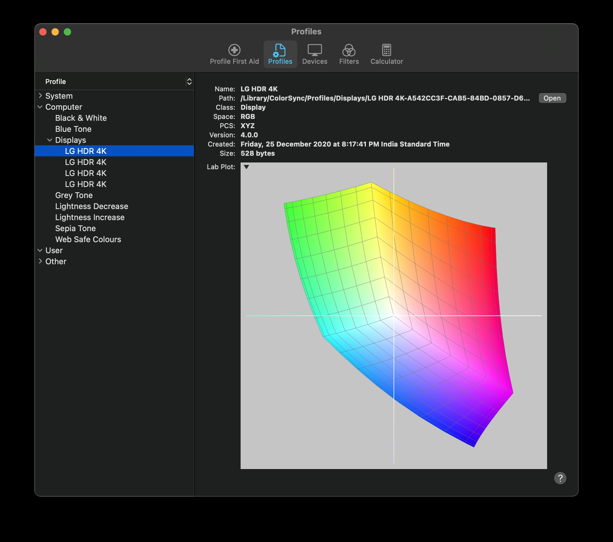Click the green fullscreen window button
Screen dimensions: 613x542
click(67, 32)
